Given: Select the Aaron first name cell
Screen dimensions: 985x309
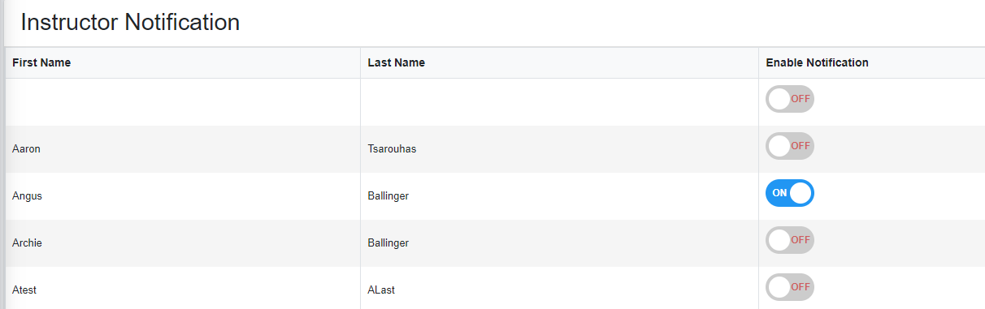Looking at the screenshot, I should [x=183, y=149].
